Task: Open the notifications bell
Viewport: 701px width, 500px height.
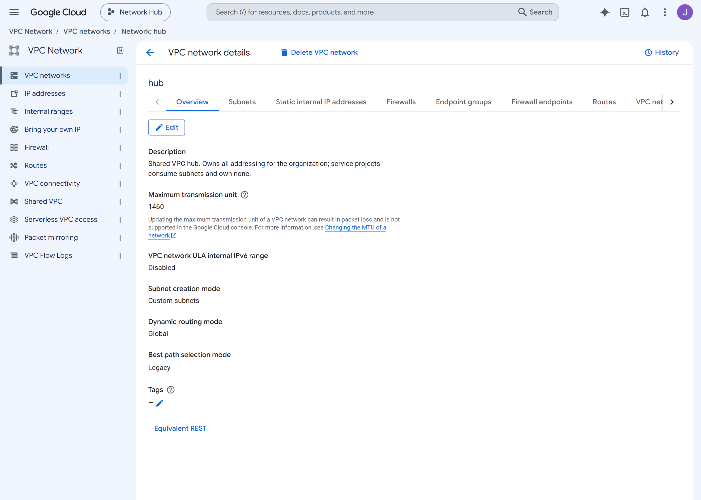Action: point(645,12)
